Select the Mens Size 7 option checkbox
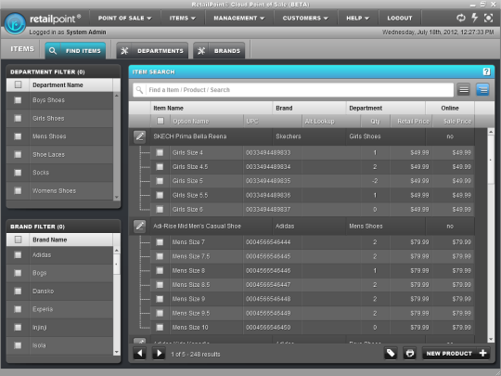 160,242
